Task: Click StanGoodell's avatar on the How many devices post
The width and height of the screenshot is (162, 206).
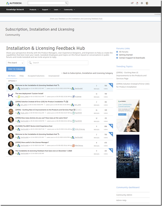Action: (x=11, y=120)
